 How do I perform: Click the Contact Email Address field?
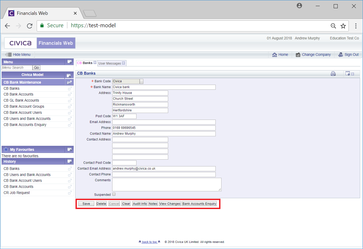click(x=164, y=169)
